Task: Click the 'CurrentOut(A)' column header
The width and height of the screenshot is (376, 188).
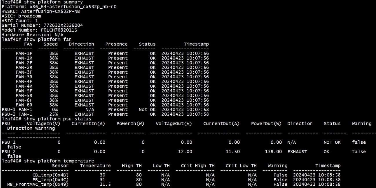Action: click(x=222, y=124)
